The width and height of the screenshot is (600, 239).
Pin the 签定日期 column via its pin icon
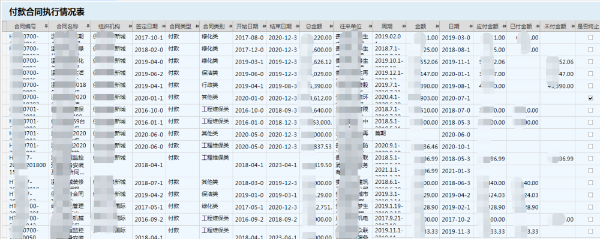point(163,26)
